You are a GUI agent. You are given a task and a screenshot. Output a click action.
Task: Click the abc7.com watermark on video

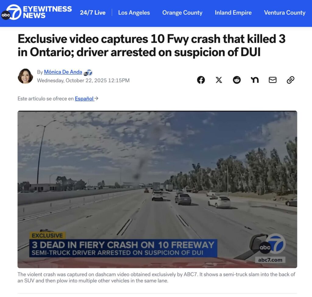(270, 260)
